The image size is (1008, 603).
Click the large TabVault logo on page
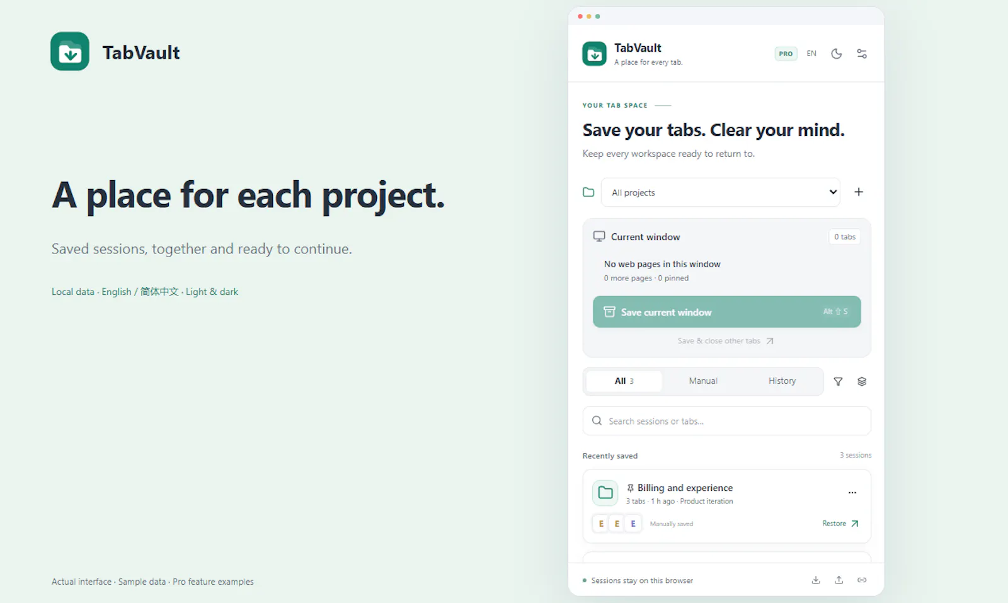pos(70,52)
